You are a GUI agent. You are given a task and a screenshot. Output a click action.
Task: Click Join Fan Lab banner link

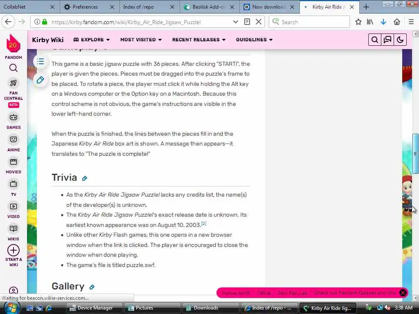[x=292, y=293]
